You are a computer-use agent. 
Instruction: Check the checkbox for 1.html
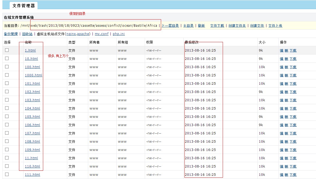click(7, 50)
